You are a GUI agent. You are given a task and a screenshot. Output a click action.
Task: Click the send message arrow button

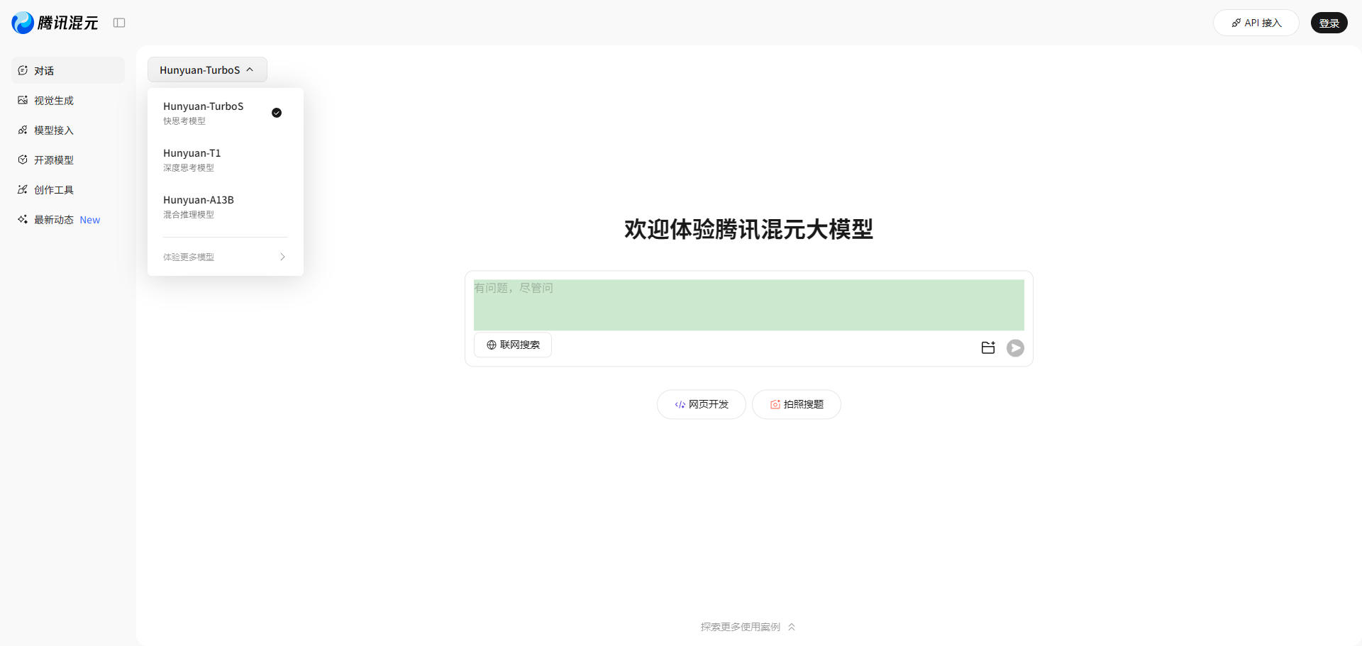click(x=1015, y=347)
